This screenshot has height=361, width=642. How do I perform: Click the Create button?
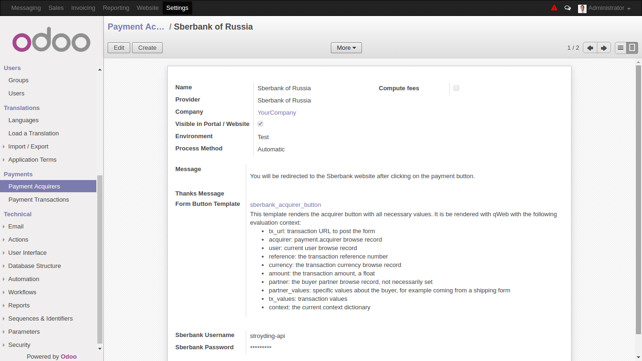pos(147,48)
